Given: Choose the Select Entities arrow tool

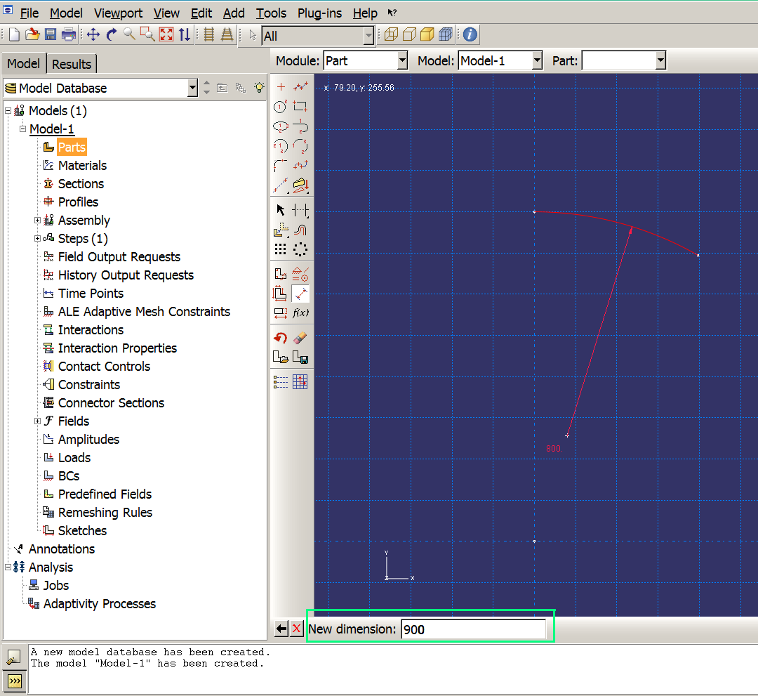Looking at the screenshot, I should pyautogui.click(x=280, y=210).
